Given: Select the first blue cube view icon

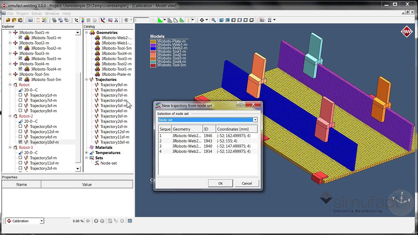Looking at the screenshot, I should (221, 20).
